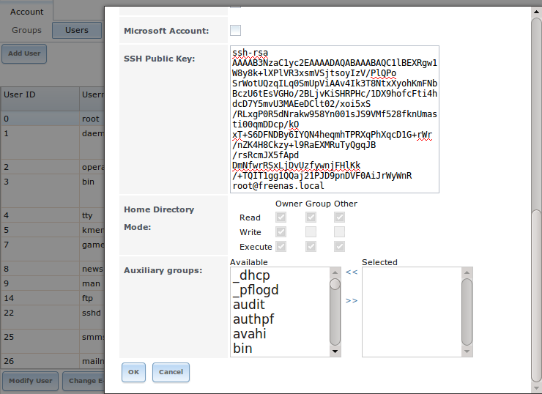Click the dialog scrollbar up arrow
The width and height of the screenshot is (542, 394).
[x=536, y=12]
